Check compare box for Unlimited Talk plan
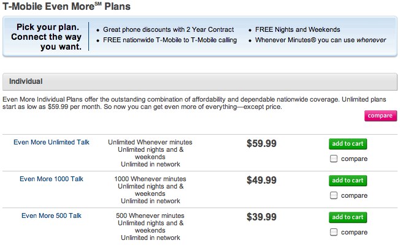 [x=334, y=159]
